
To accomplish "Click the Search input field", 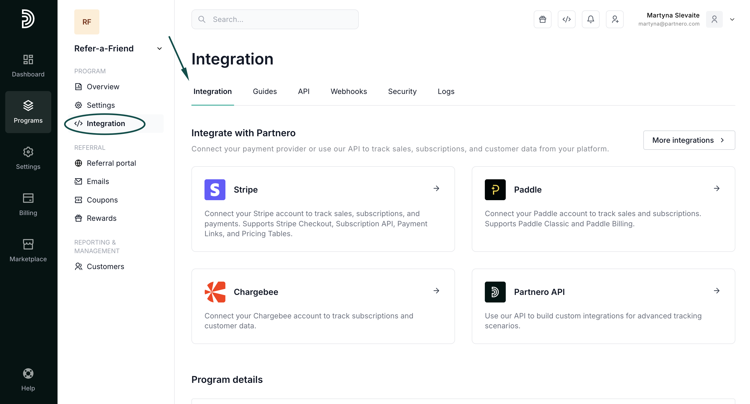I will [275, 20].
